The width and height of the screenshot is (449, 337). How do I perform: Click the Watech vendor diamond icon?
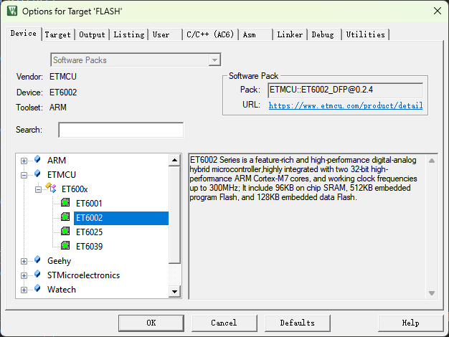point(37,288)
